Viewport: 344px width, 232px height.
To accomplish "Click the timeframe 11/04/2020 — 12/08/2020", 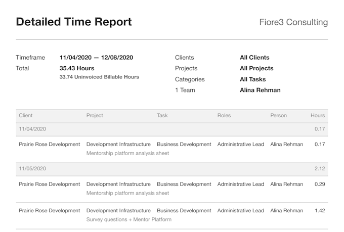I will (96, 58).
